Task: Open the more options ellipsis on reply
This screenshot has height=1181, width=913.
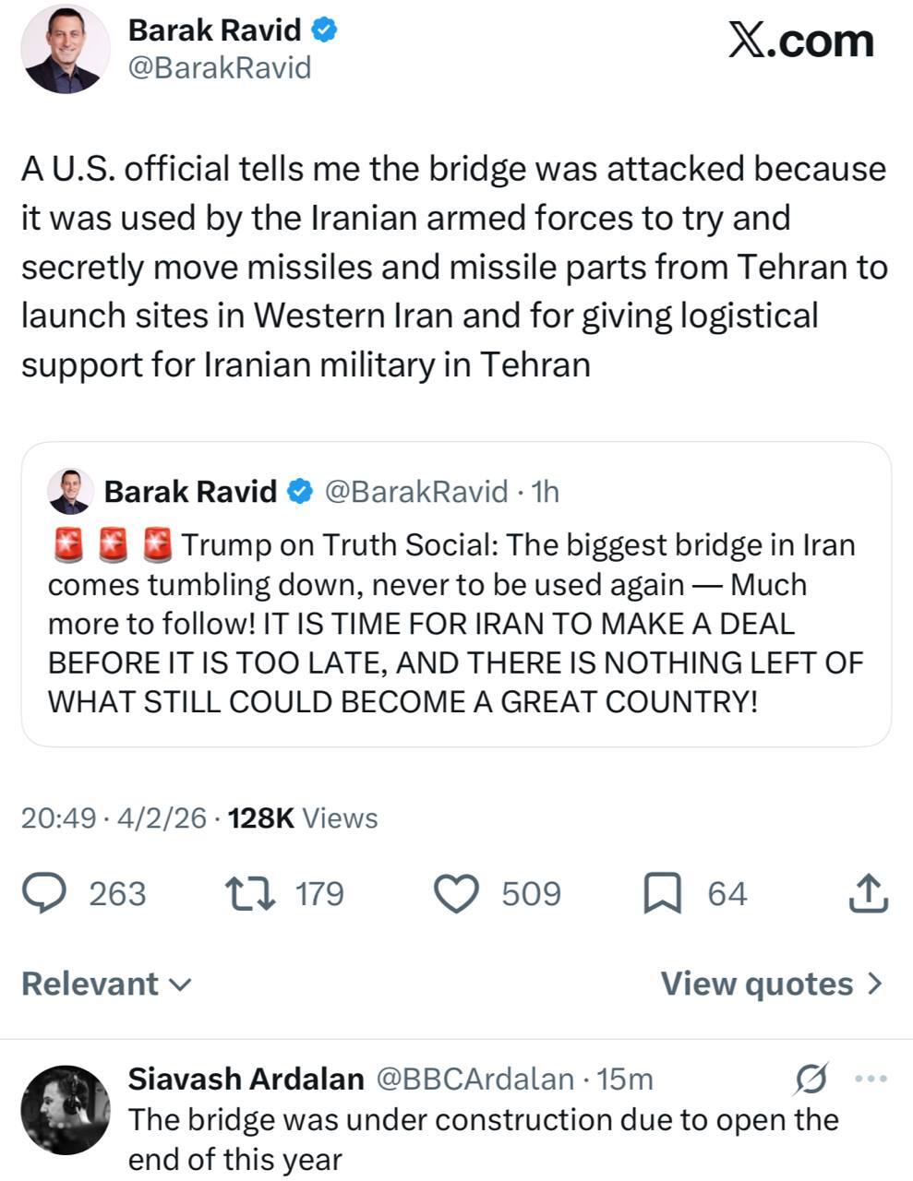Action: point(871,1078)
